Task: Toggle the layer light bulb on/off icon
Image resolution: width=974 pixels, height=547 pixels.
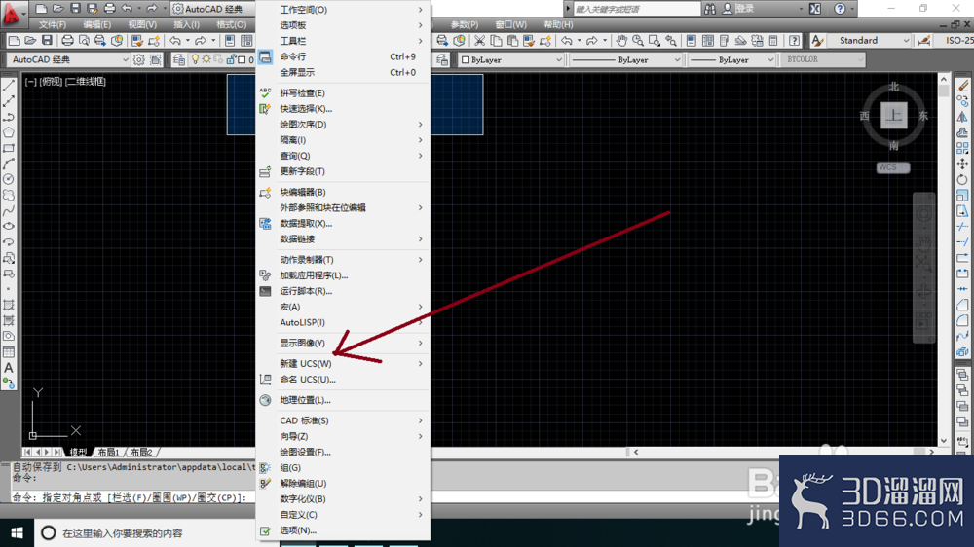Action: click(195, 59)
